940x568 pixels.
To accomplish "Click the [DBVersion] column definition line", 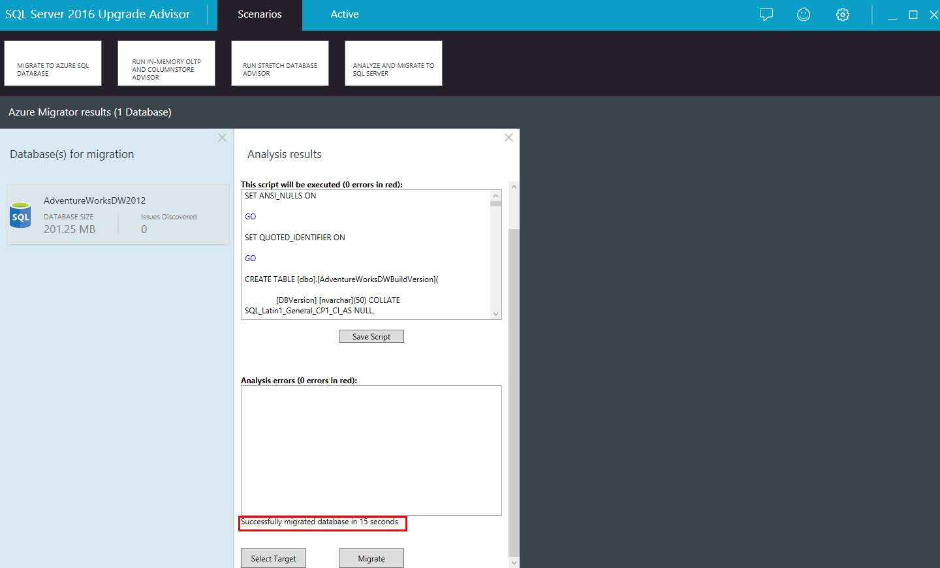I will pos(338,300).
